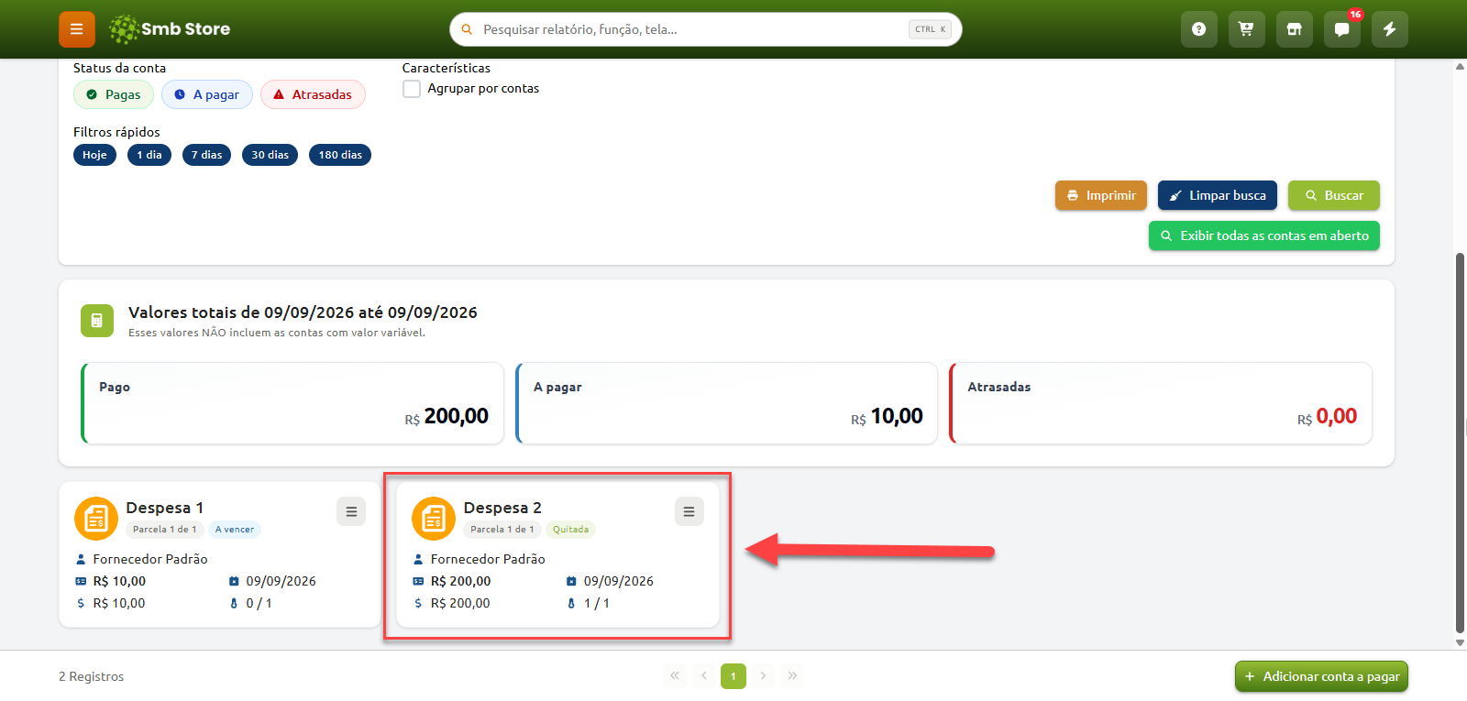Click the Atrasadas total card
Image resolution: width=1467 pixels, height=701 pixels.
click(1161, 403)
